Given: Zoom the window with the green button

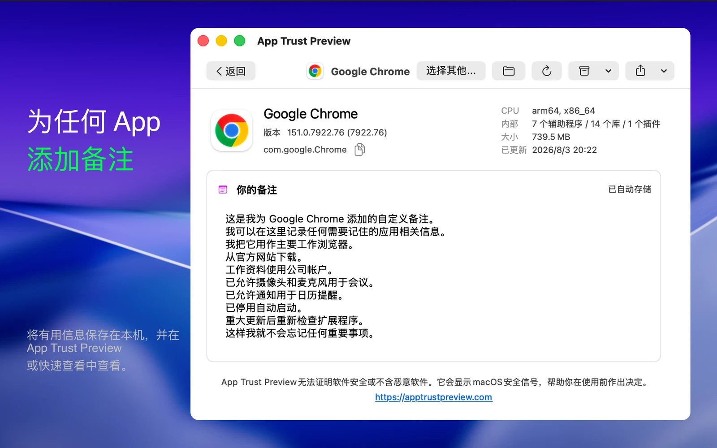Looking at the screenshot, I should (240, 41).
